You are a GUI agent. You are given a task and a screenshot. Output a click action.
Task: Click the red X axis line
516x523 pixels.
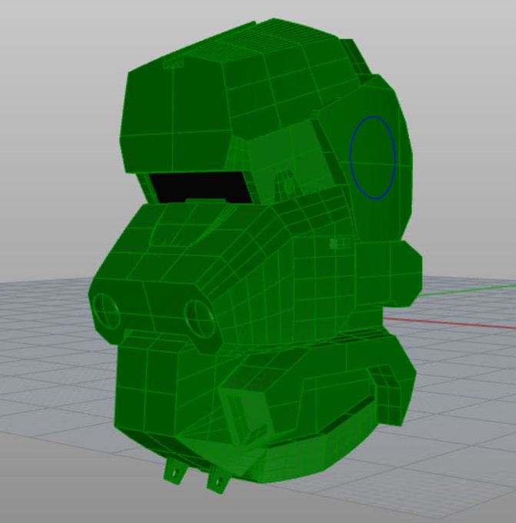[451, 323]
